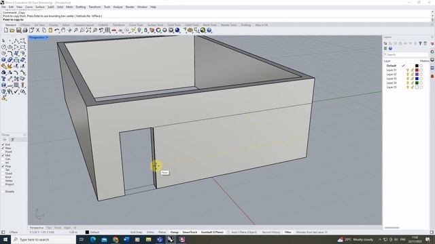Toggle Gumball in status bar
Viewport: 435px width, 244px height.
tap(212, 232)
